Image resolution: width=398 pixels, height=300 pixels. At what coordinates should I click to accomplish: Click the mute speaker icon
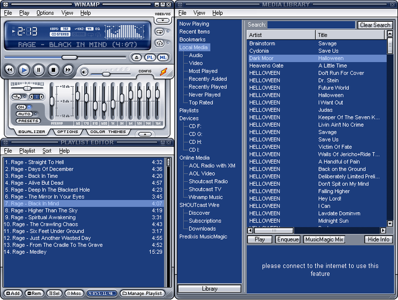tap(84, 73)
